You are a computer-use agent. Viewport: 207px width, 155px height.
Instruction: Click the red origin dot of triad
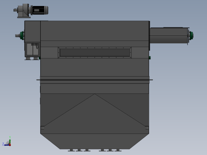pyautogui.click(x=10, y=145)
